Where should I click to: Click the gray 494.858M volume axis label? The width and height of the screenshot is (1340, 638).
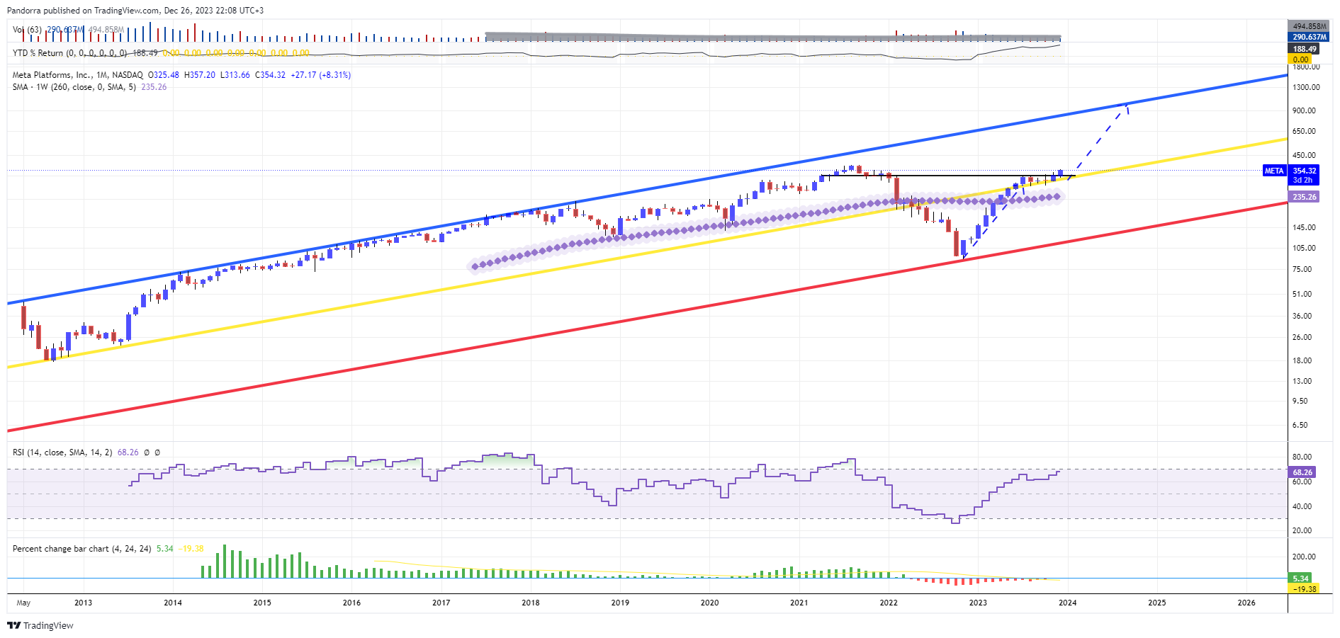tap(1309, 26)
